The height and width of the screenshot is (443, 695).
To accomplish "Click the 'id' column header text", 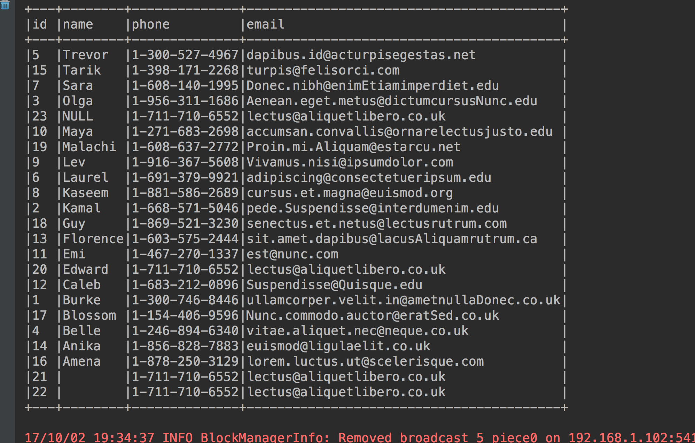I will [x=40, y=24].
